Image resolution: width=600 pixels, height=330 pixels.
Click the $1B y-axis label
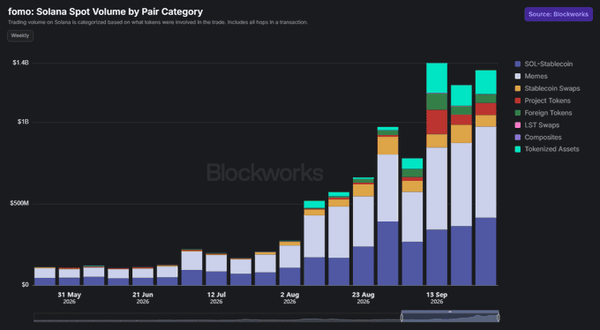coord(23,122)
